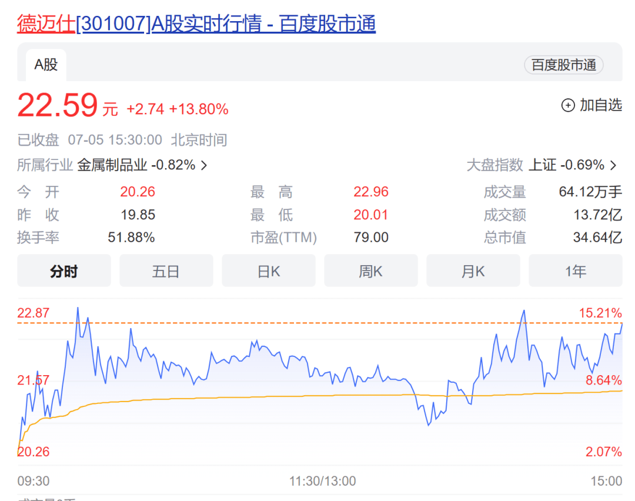
Task: Click the chart percent label 15.21%
Action: click(x=600, y=313)
